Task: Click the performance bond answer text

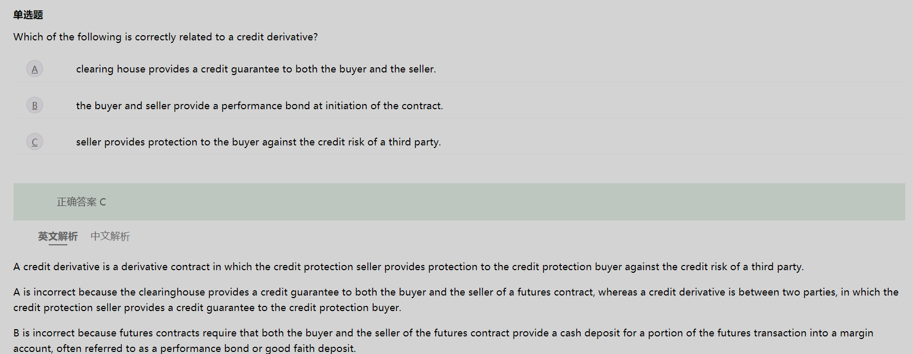Action: pos(260,106)
